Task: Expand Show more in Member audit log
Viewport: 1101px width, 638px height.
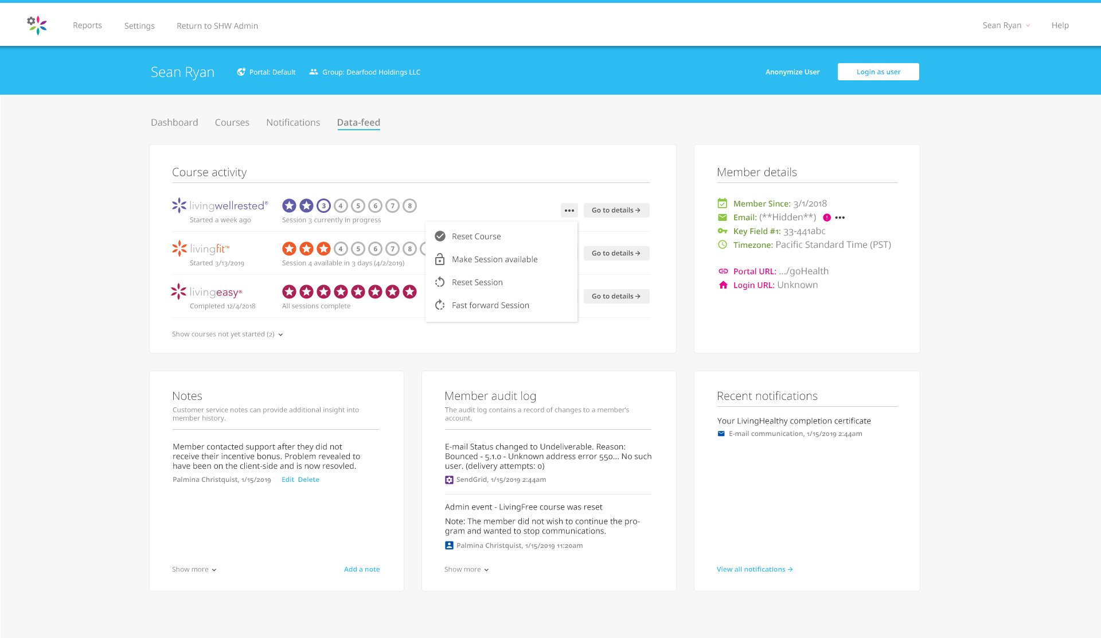Action: click(x=466, y=569)
